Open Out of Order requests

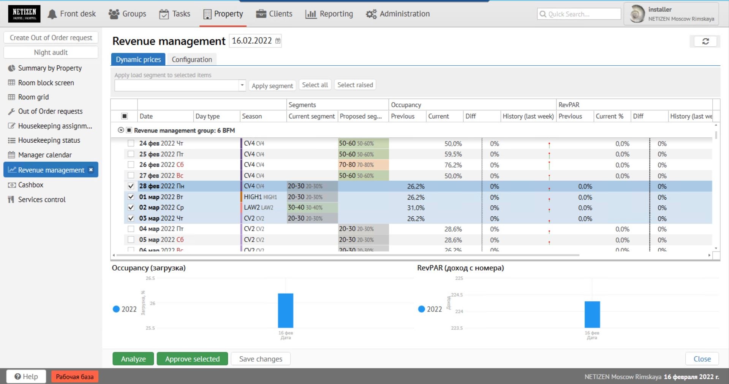tap(50, 111)
